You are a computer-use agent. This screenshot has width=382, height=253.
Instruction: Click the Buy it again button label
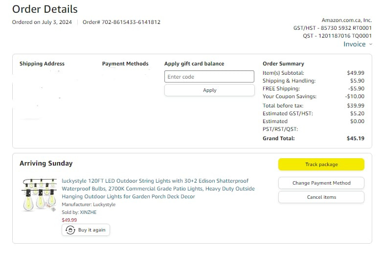(x=92, y=230)
